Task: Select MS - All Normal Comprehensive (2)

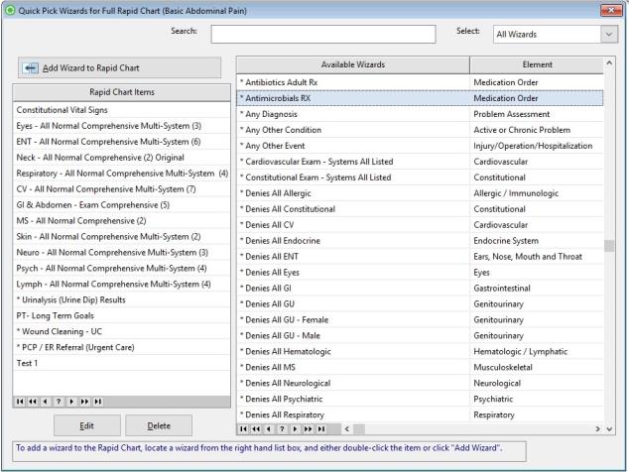Action: point(122,221)
